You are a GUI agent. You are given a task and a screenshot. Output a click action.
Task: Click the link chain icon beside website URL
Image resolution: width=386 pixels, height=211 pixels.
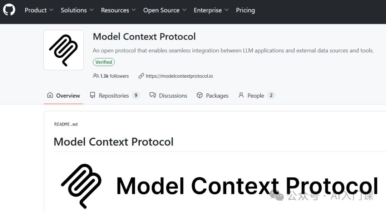coord(141,76)
